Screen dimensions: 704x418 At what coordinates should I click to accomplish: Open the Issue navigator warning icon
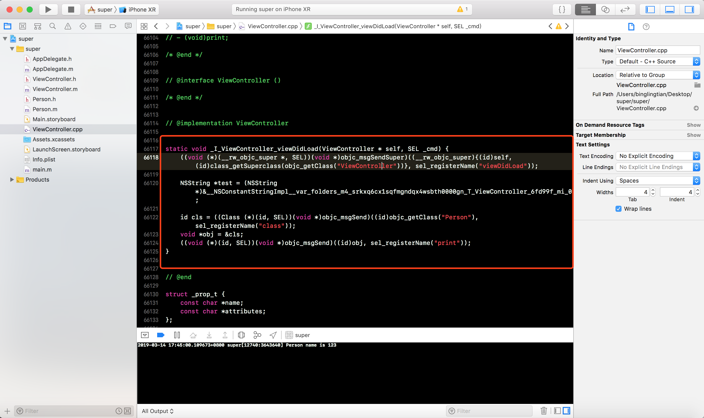coord(68,26)
